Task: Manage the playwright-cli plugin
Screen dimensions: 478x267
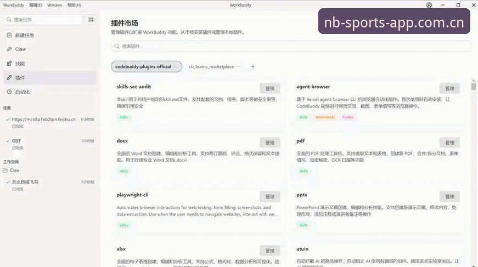Action: pos(270,197)
